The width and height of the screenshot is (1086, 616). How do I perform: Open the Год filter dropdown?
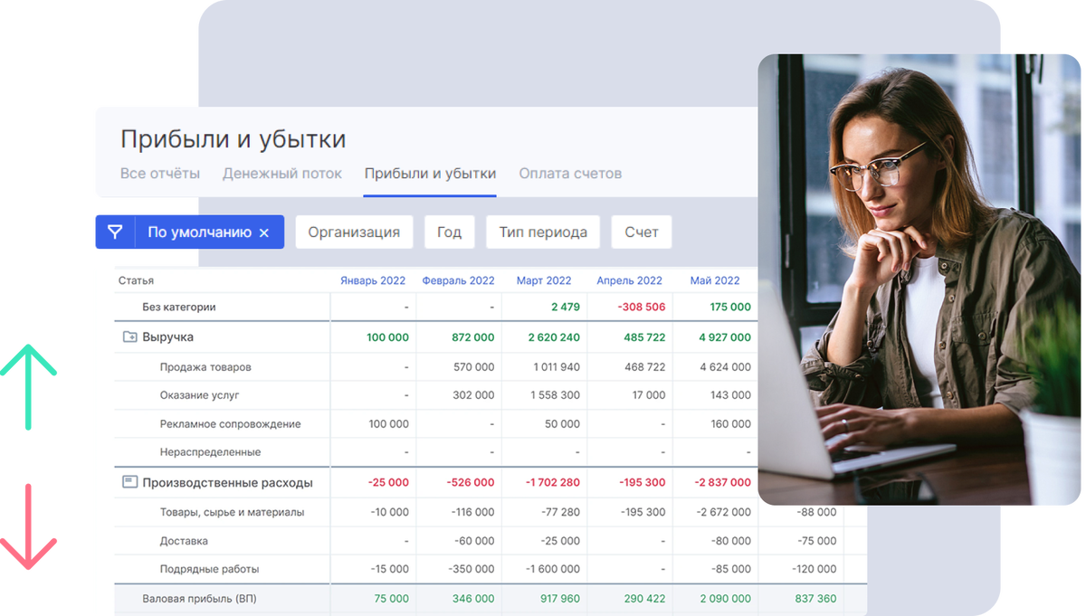pyautogui.click(x=449, y=232)
